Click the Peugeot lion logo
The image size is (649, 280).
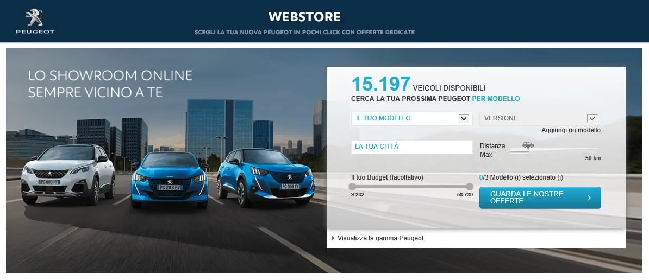pyautogui.click(x=35, y=21)
